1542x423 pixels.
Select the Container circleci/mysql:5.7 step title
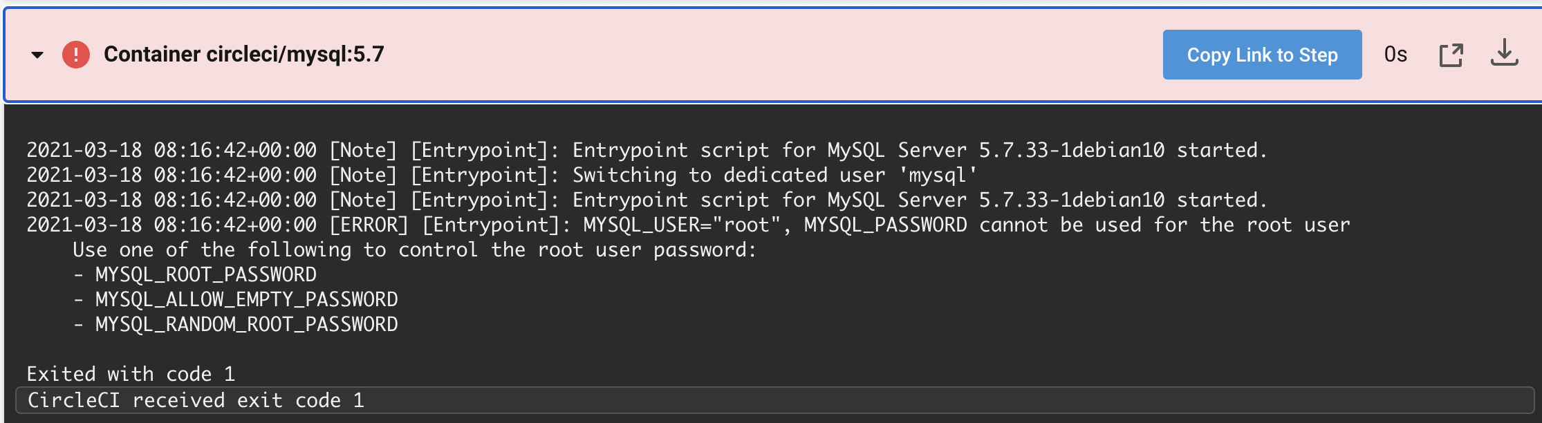click(x=243, y=55)
